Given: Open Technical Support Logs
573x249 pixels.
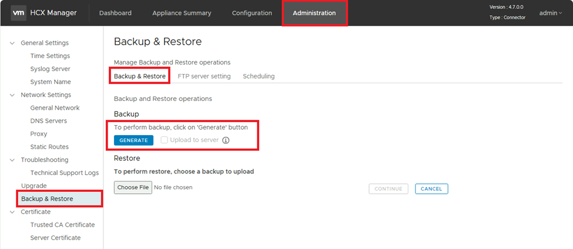Looking at the screenshot, I should [x=64, y=173].
